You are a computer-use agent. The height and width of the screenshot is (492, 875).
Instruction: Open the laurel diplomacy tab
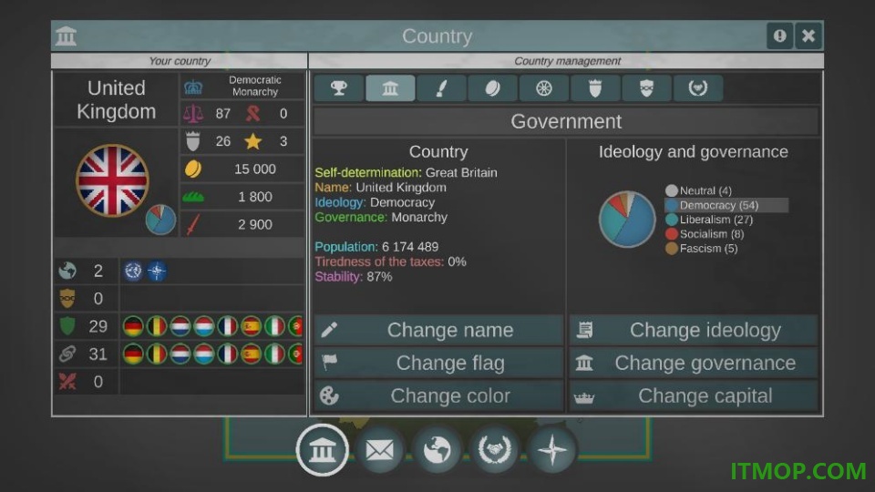pyautogui.click(x=698, y=88)
